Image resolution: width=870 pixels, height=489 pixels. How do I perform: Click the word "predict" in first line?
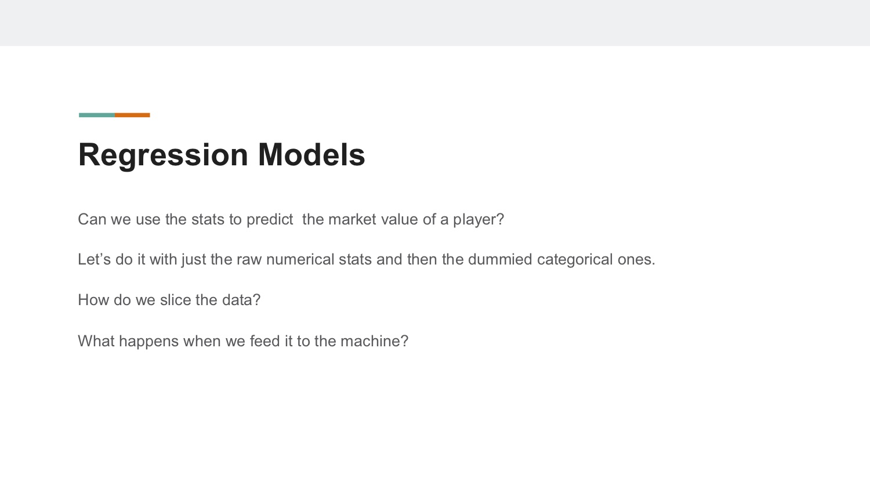click(x=270, y=219)
